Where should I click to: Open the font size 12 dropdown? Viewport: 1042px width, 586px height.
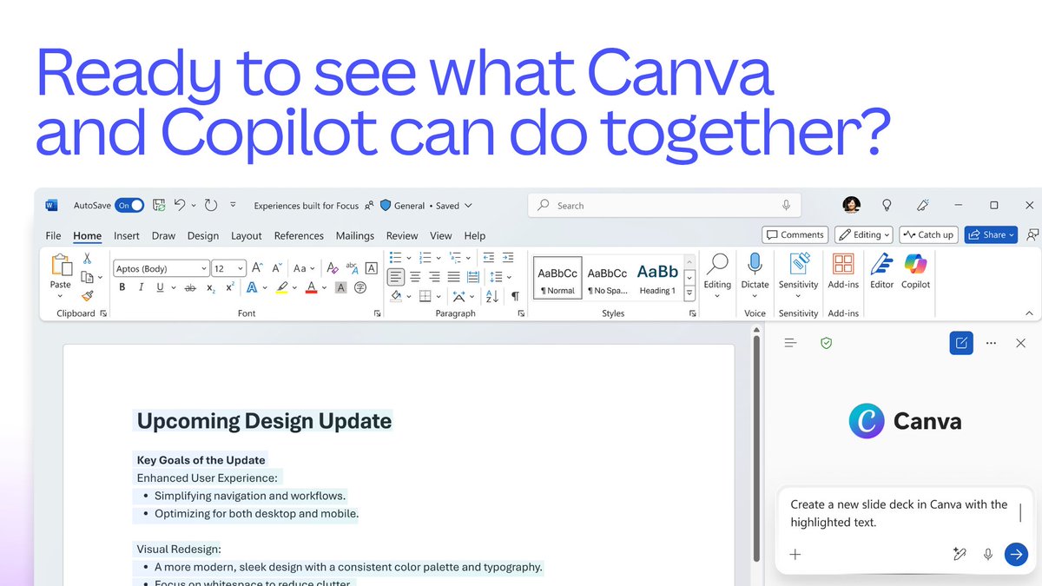(241, 269)
